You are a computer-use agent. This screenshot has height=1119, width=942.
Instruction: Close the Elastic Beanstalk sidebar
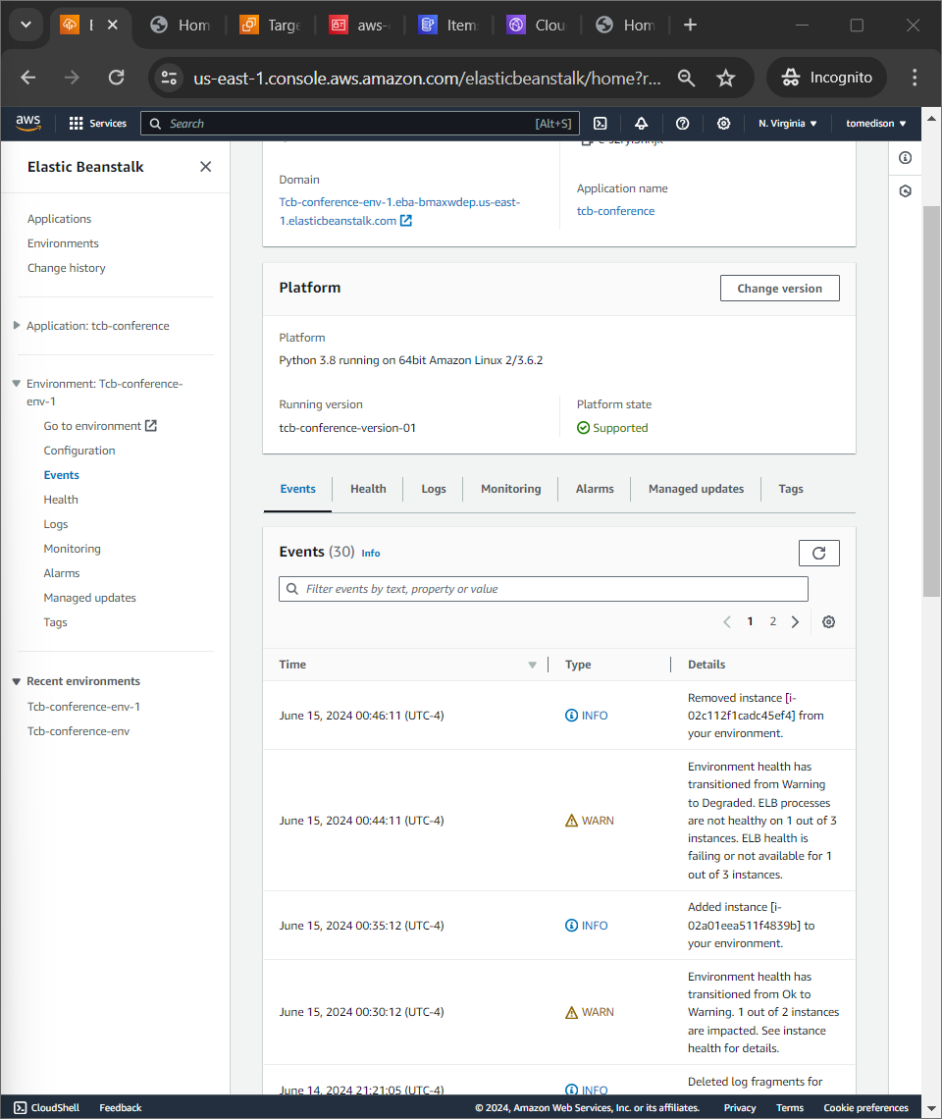click(205, 166)
